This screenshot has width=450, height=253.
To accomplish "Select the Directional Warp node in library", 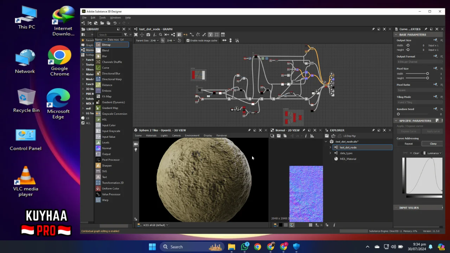I will point(112,79).
